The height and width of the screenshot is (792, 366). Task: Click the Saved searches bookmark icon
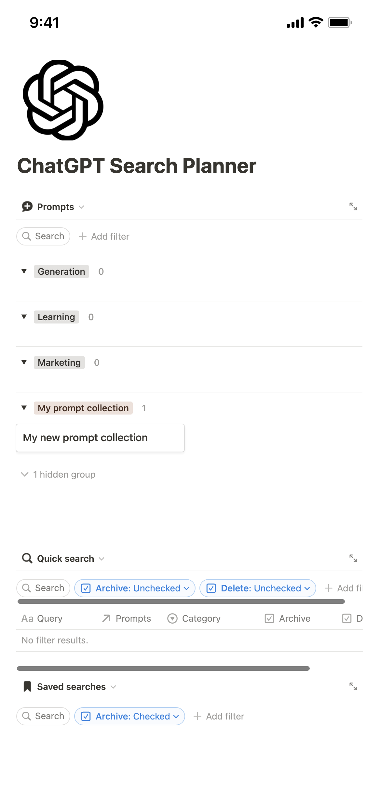click(27, 687)
